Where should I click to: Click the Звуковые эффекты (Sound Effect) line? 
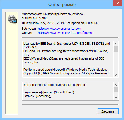coord(49,92)
